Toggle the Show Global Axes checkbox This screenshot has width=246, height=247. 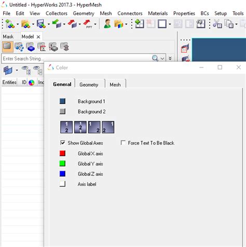tap(63, 143)
